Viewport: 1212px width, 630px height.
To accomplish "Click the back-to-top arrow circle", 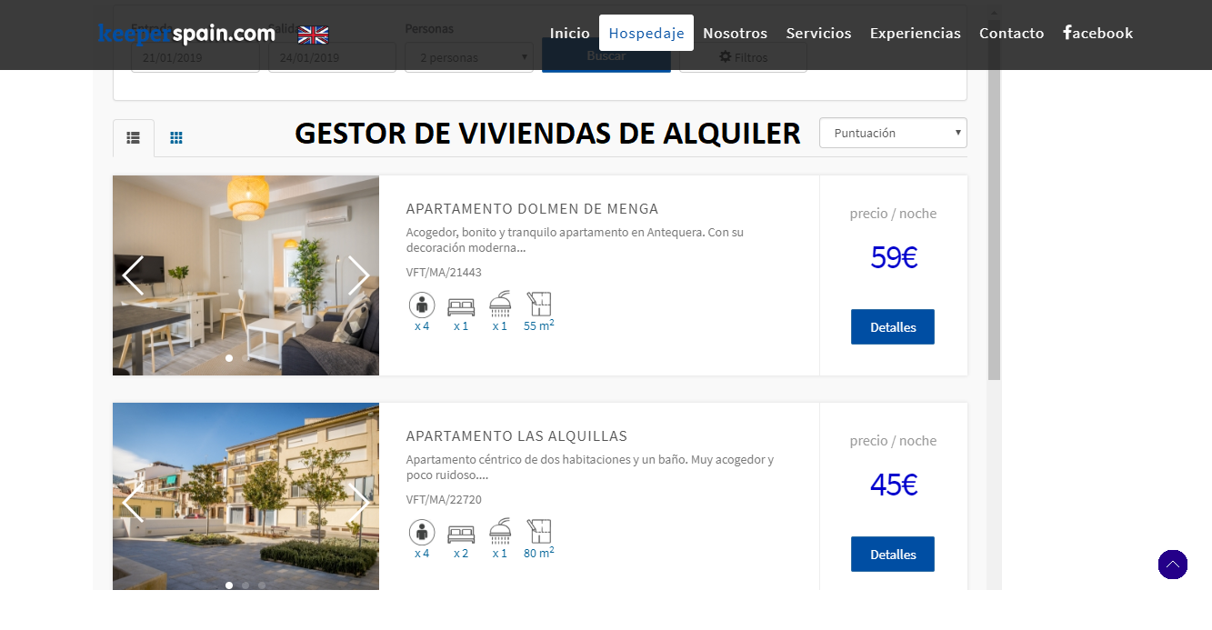I will click(1173, 565).
